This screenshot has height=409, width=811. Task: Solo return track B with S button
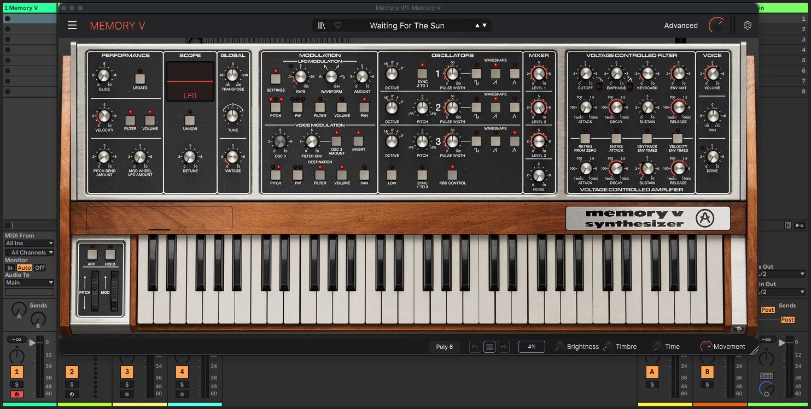click(x=707, y=384)
